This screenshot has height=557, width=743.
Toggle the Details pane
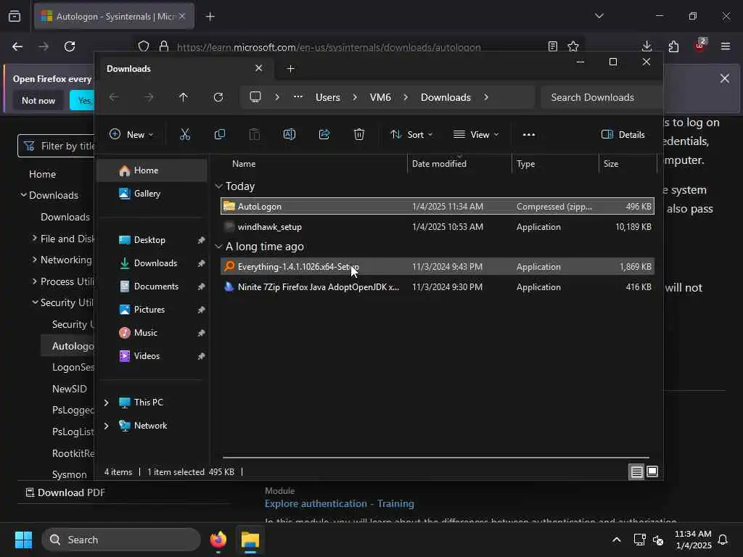pyautogui.click(x=623, y=134)
